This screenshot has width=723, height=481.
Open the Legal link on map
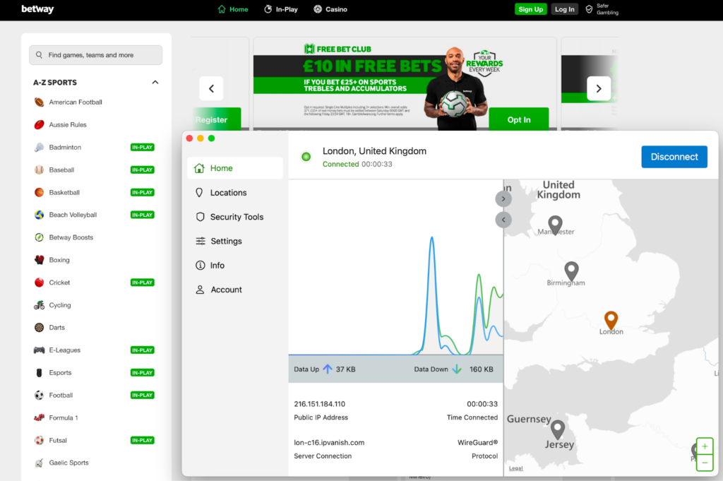[x=515, y=468]
